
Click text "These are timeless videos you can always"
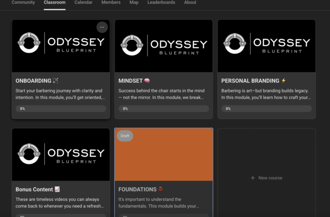pyautogui.click(x=57, y=199)
